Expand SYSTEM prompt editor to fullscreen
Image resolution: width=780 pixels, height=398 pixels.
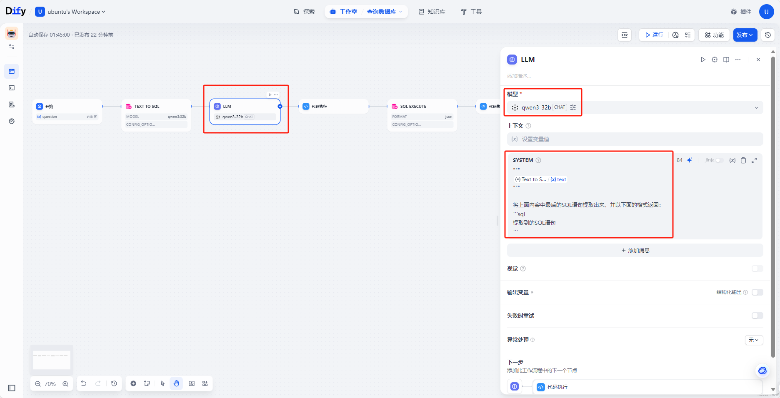(x=754, y=160)
